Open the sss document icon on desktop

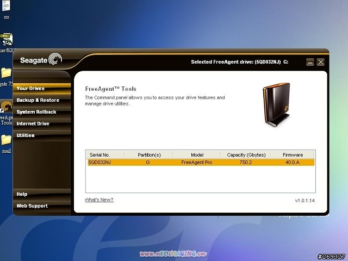6,9
